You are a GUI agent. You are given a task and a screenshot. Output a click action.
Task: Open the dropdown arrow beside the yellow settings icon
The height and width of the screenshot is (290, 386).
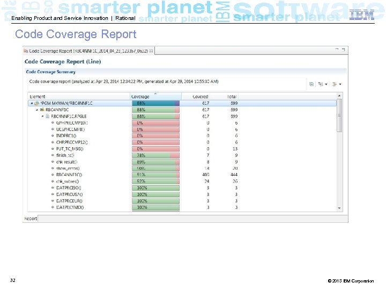coord(340,84)
